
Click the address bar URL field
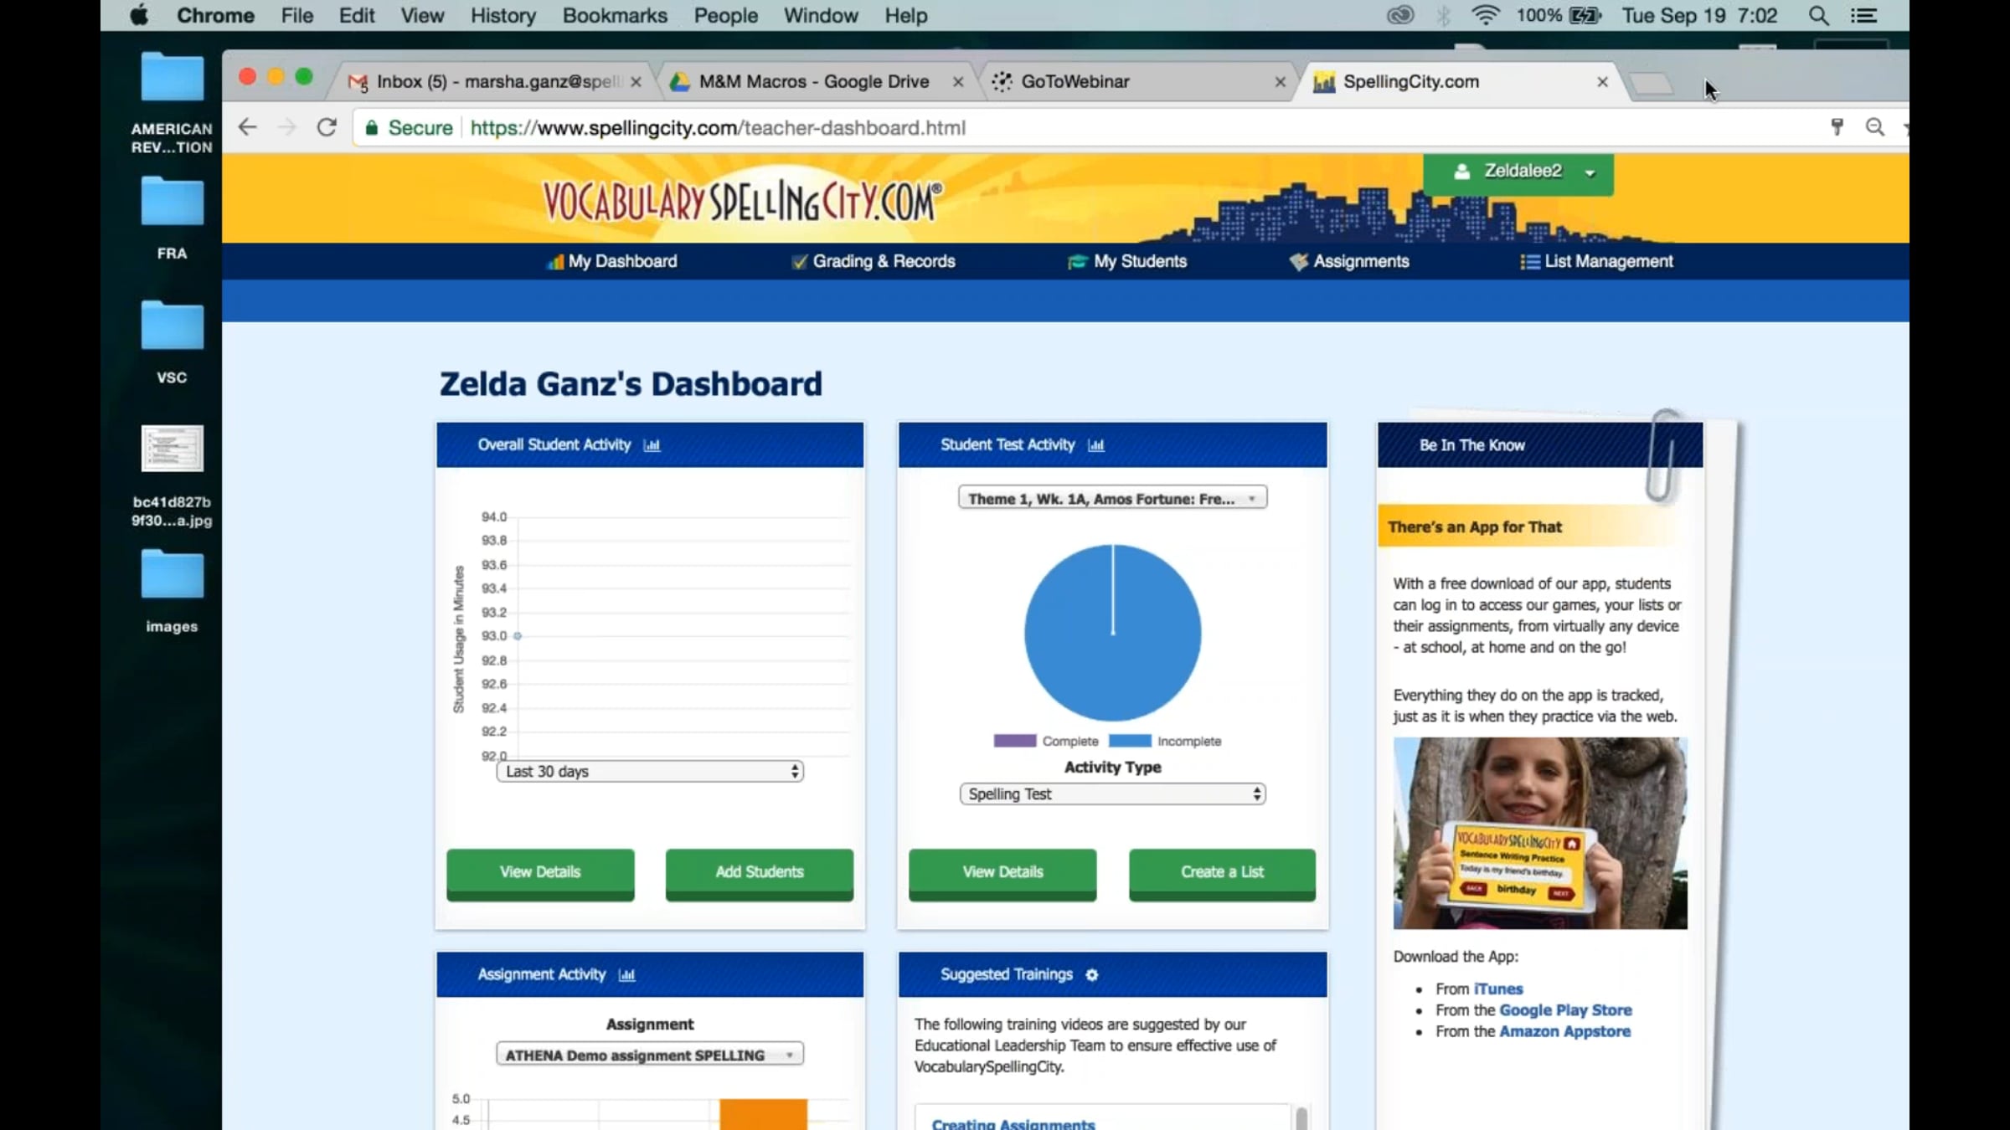click(x=1089, y=127)
